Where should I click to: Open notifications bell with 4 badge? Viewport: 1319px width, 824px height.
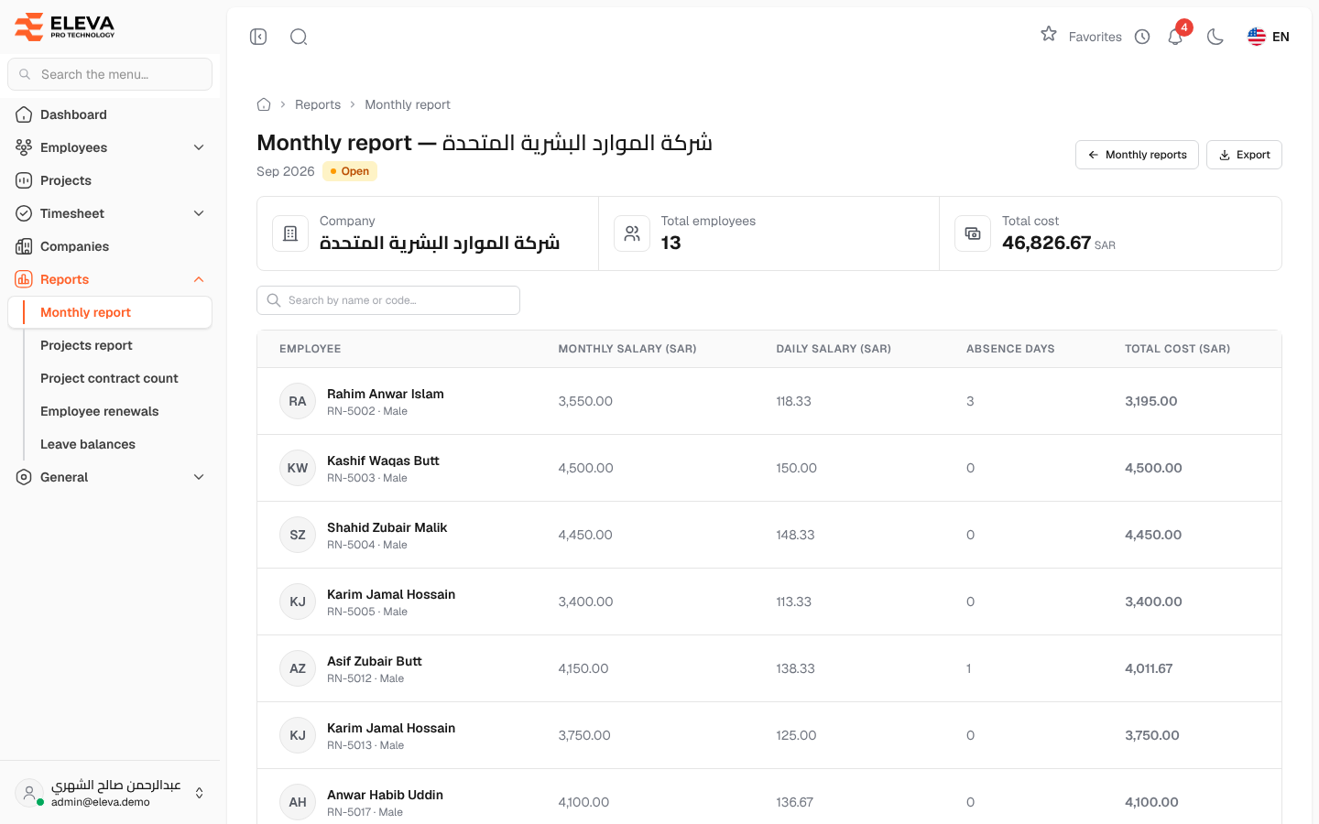[1176, 36]
